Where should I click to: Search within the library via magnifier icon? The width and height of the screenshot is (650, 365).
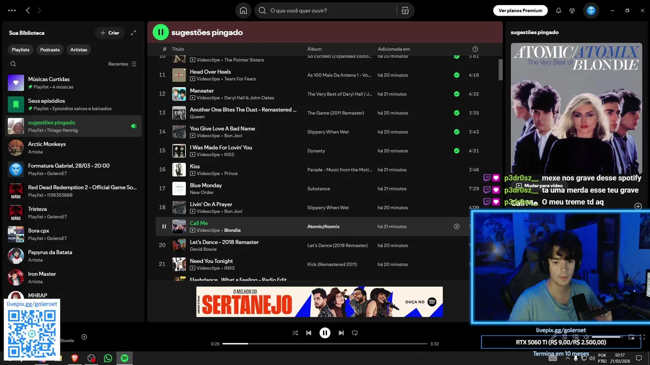(13, 64)
